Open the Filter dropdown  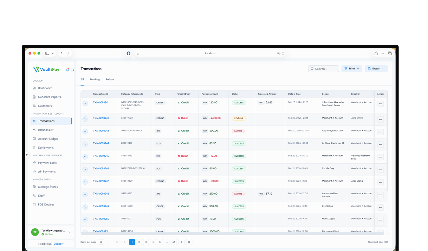coord(351,68)
